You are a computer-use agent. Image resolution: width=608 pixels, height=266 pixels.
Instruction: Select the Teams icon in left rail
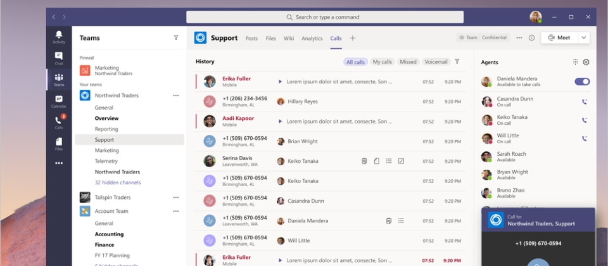tap(59, 80)
